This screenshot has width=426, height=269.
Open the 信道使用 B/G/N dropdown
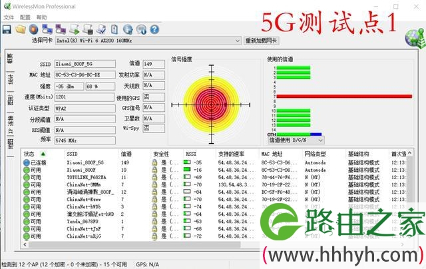[321, 140]
